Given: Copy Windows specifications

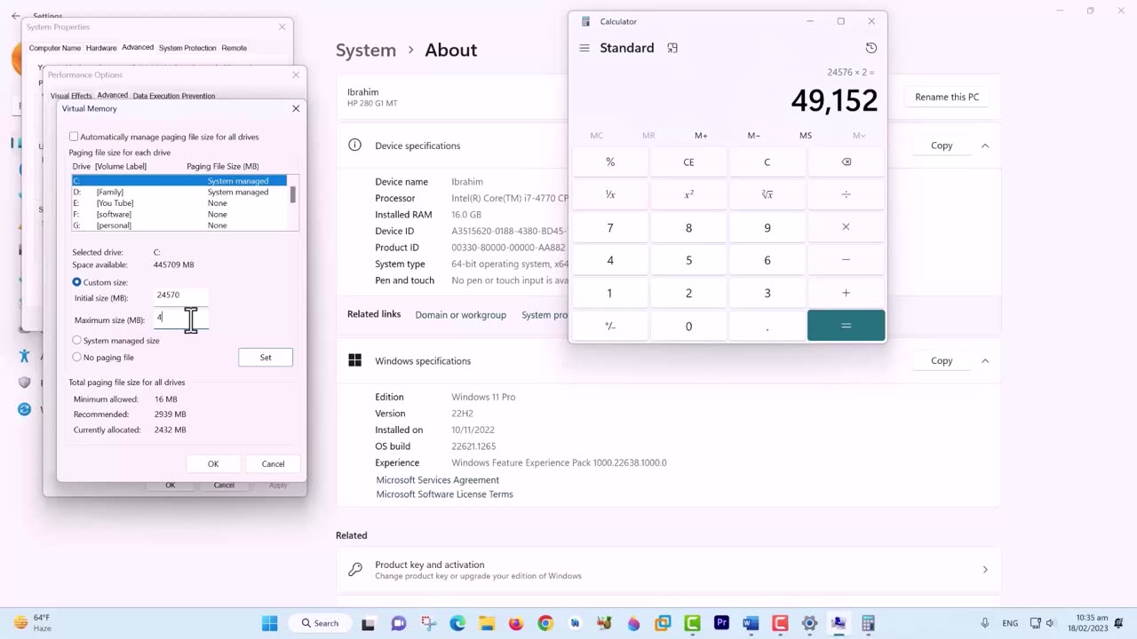Looking at the screenshot, I should tap(942, 361).
